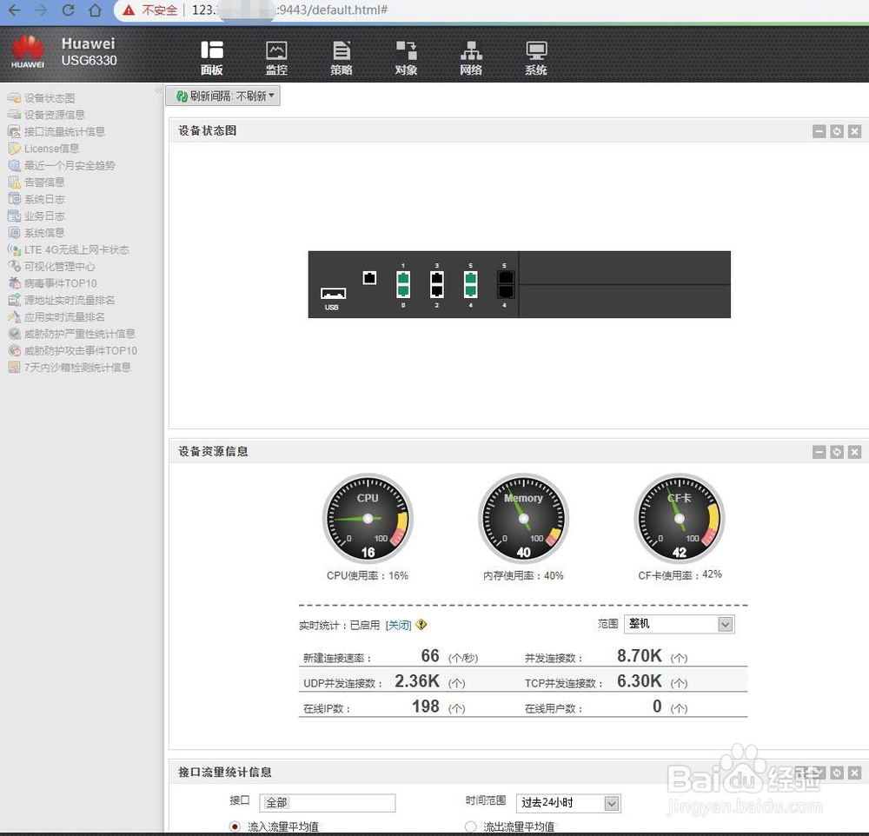Viewport: 869px width, 836px height.
Task: Click the browser home icon
Action: [x=95, y=12]
